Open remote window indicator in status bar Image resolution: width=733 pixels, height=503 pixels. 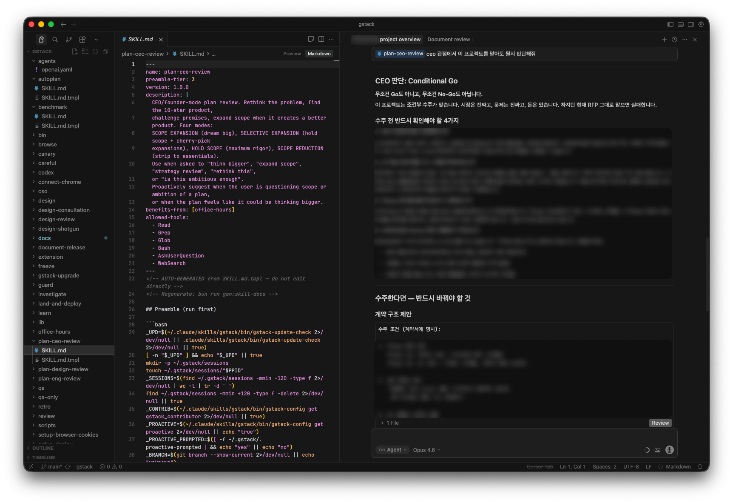click(31, 467)
